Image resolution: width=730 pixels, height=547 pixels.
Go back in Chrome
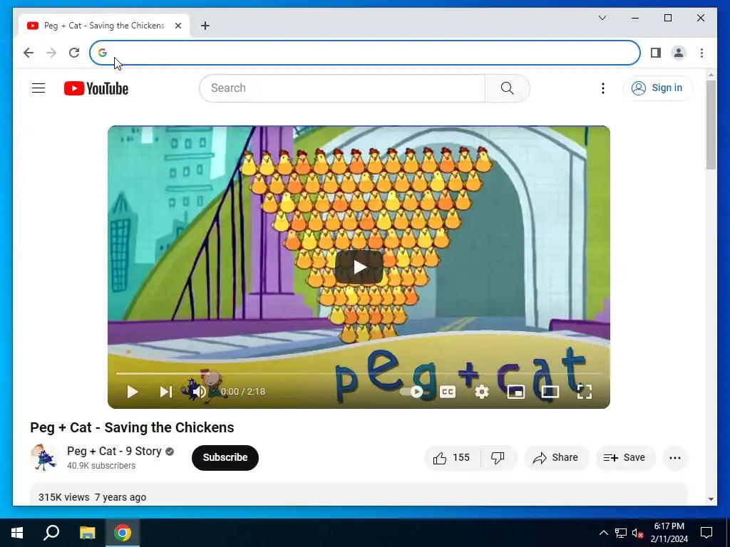tap(29, 53)
